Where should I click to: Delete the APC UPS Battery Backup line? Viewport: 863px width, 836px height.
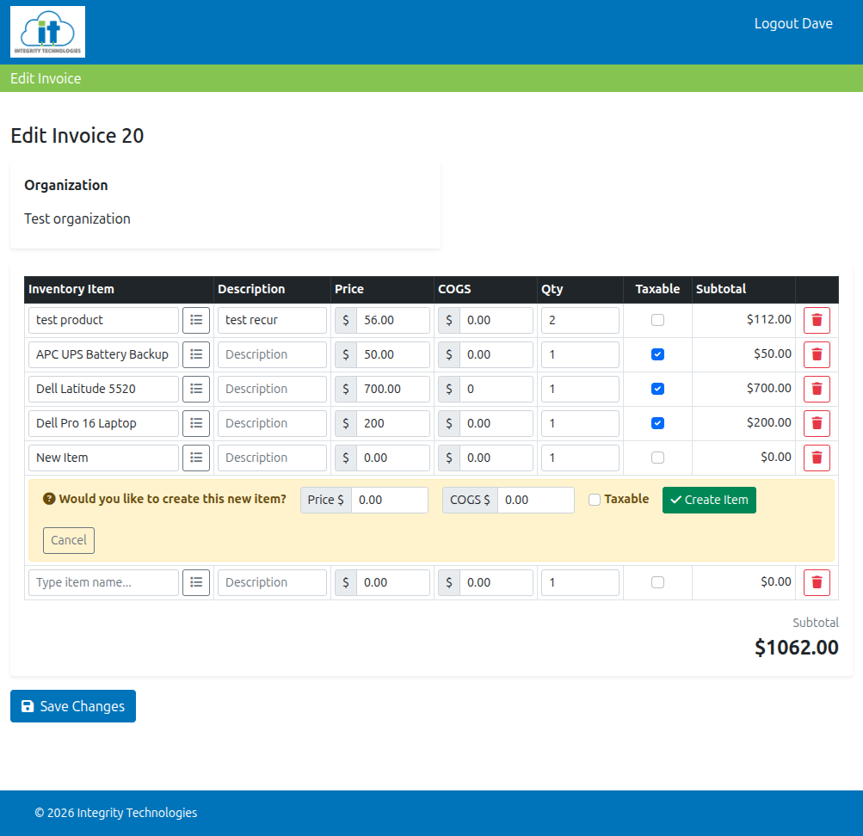click(817, 354)
